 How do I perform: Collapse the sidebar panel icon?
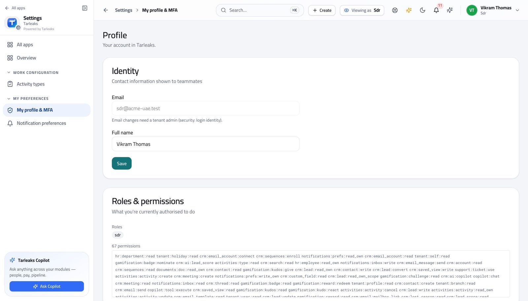coord(84,8)
